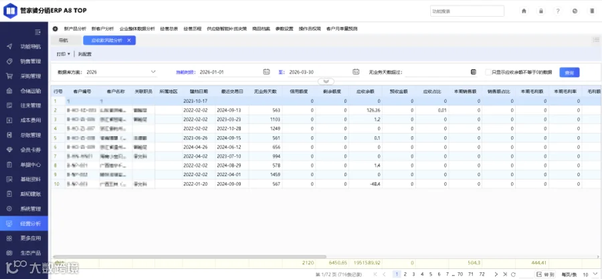
Task: Expand the filter panel double-chevron
Action: 326,81
